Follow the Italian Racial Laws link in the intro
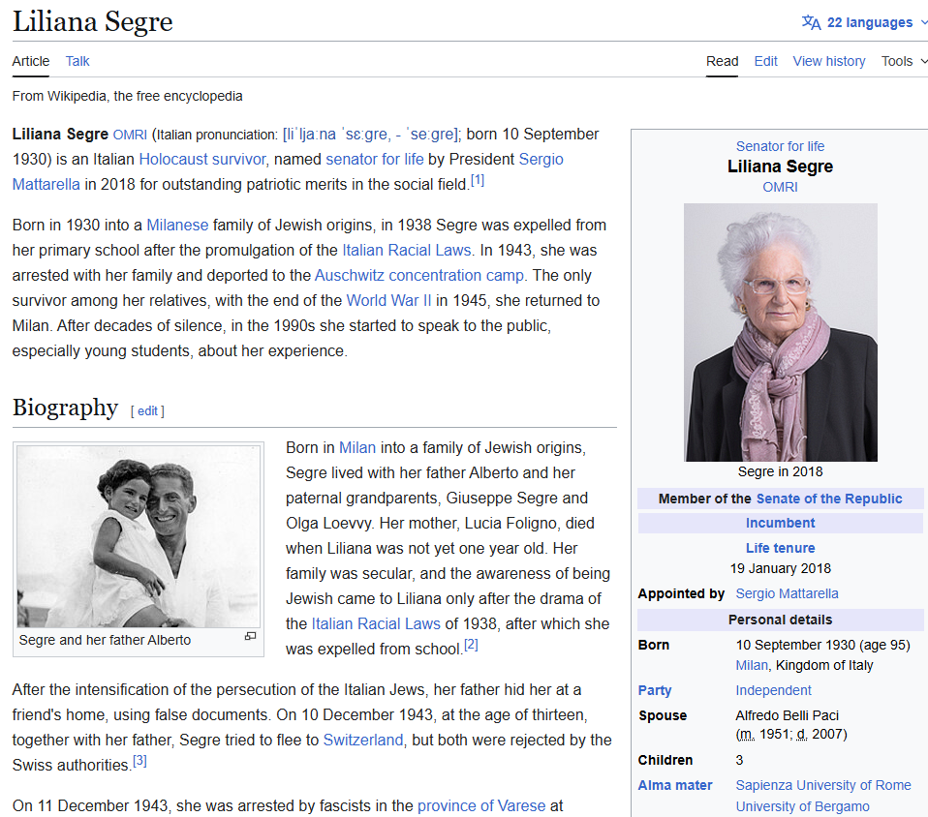 (407, 251)
